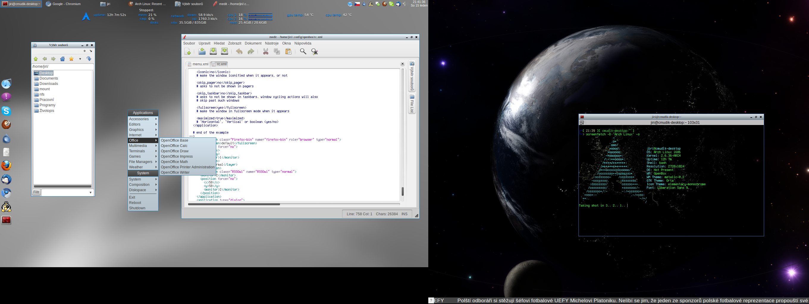The image size is (809, 304).
Task: Launch Firefox from the dock
Action: tap(6, 165)
